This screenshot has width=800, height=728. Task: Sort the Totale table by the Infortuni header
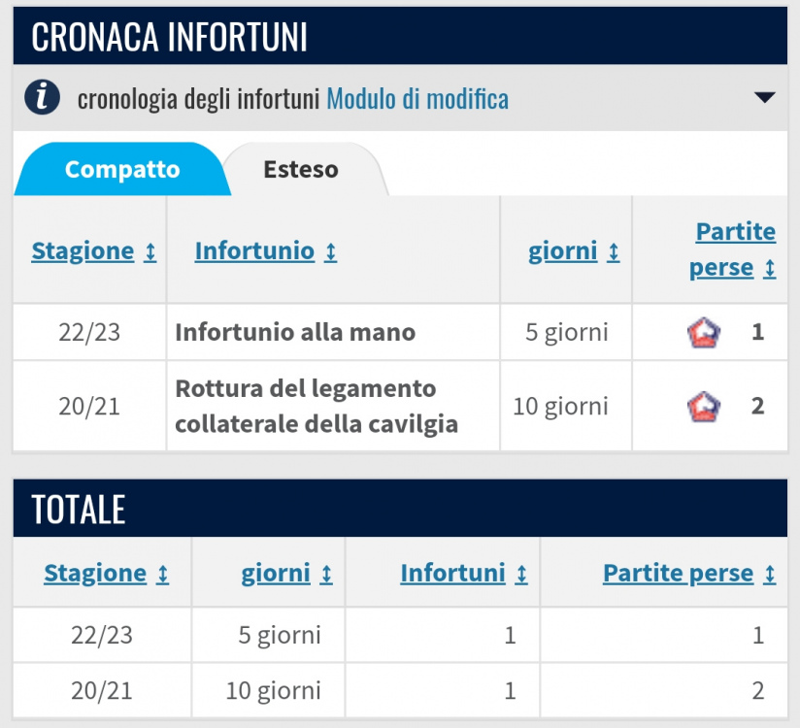point(452,573)
